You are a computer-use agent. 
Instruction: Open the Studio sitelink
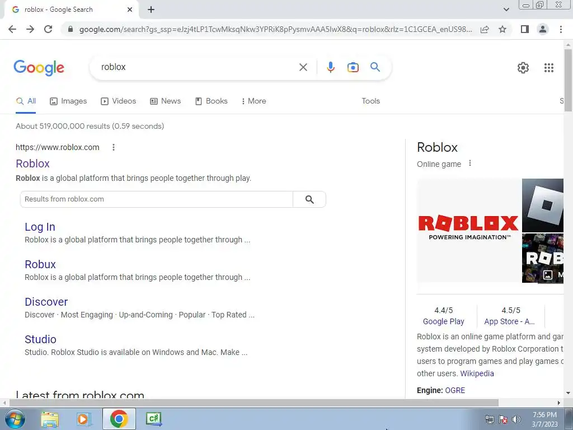click(x=40, y=339)
